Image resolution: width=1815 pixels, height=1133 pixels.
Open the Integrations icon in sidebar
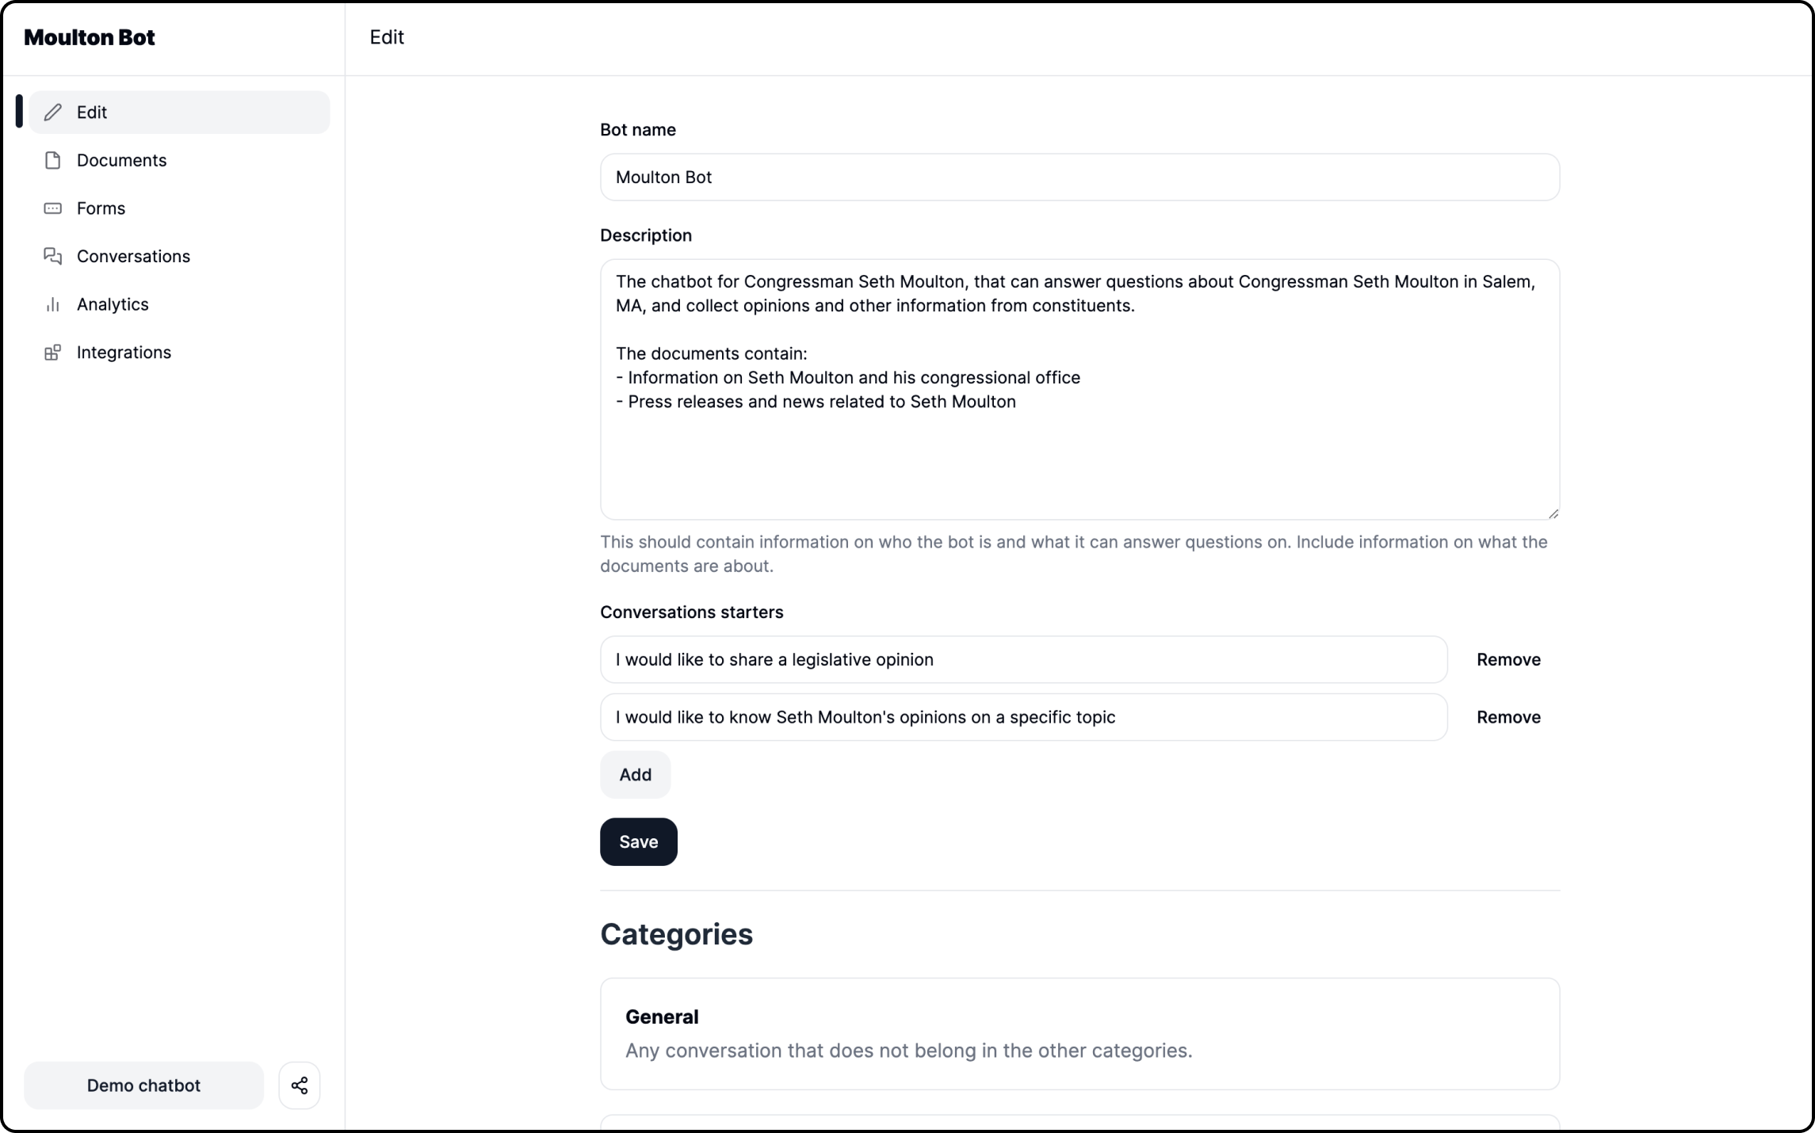pyautogui.click(x=52, y=352)
